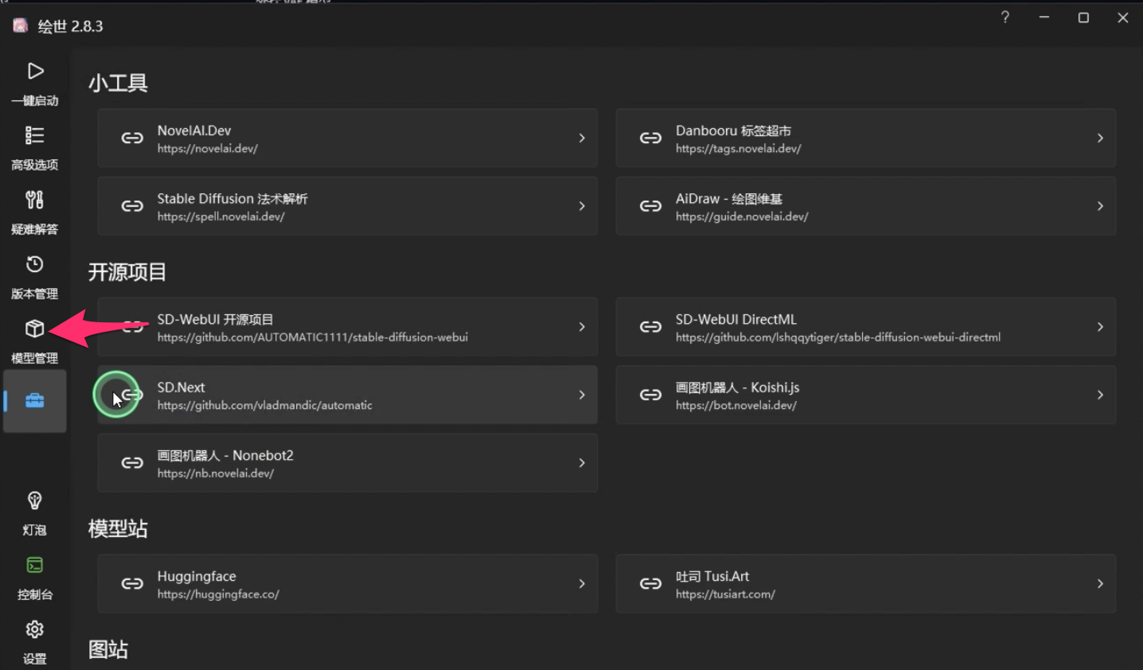Open the 高级选项 advanced options page

pyautogui.click(x=35, y=148)
